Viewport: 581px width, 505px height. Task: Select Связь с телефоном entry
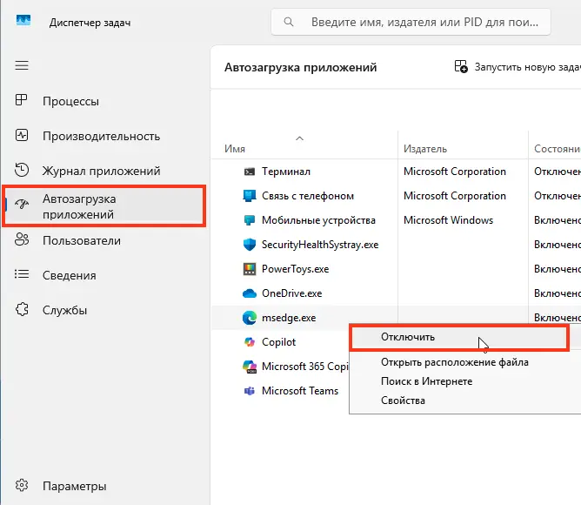tap(308, 196)
